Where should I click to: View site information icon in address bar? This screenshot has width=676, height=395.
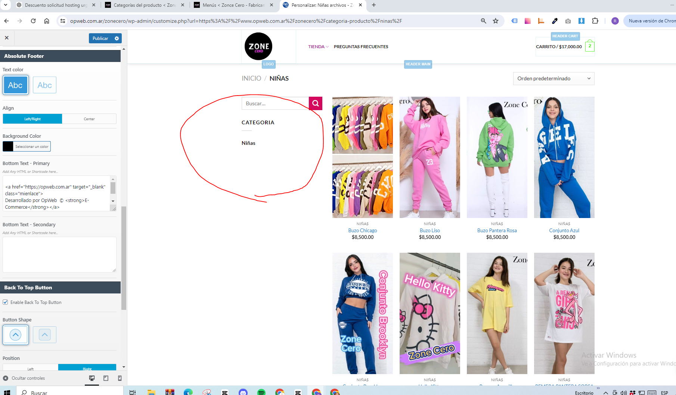click(63, 21)
